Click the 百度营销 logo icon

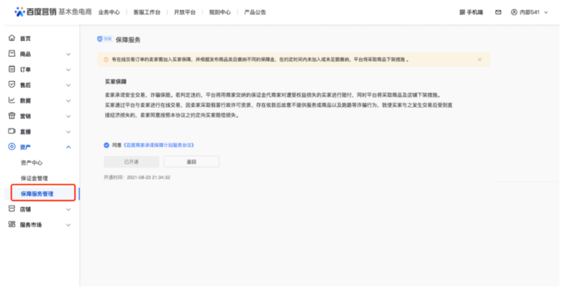click(x=20, y=11)
